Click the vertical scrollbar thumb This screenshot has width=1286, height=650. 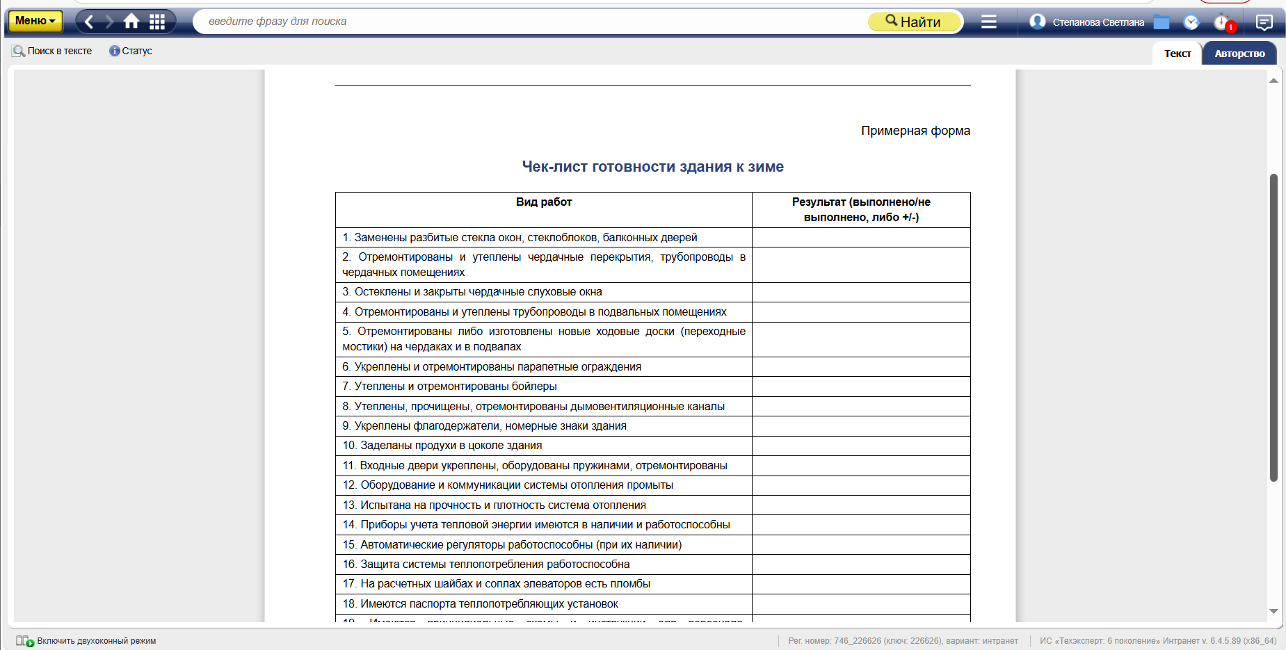point(1273,327)
